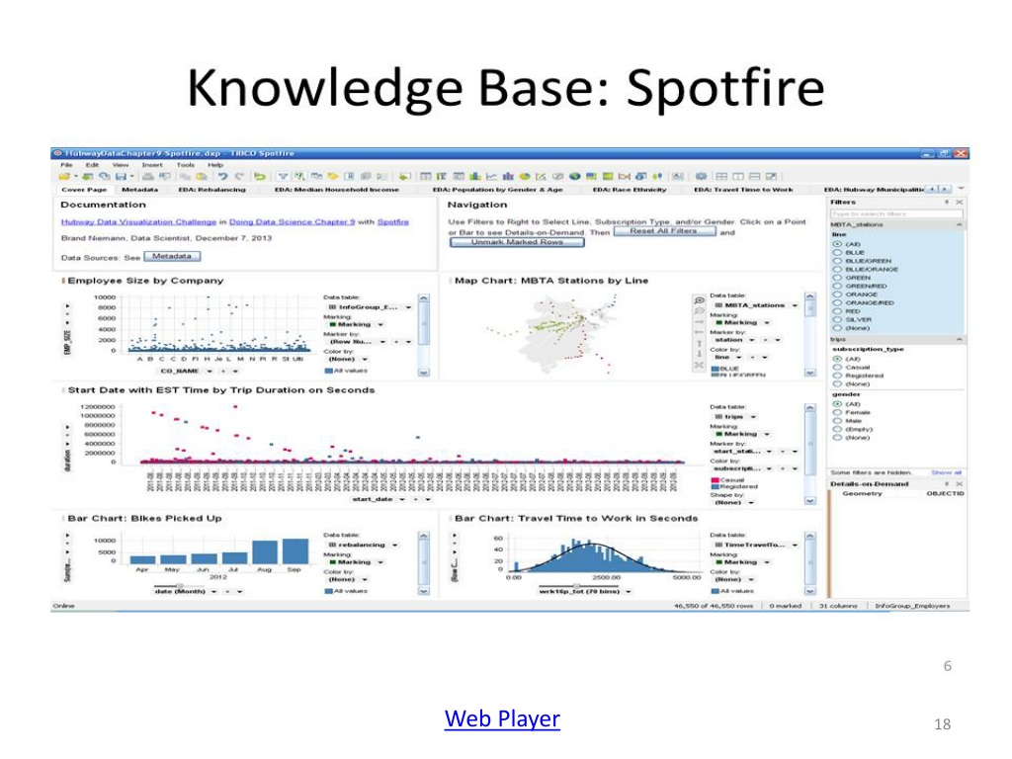Screen dimensions: 1012x759
Task: Close the Filters panel X icon
Action: (x=959, y=202)
